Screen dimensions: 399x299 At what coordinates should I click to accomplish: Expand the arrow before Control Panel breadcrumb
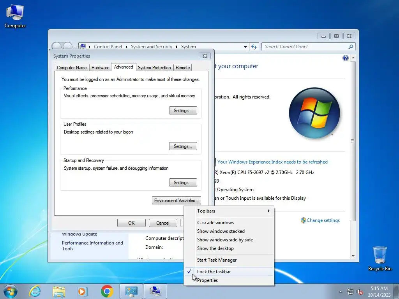pyautogui.click(x=90, y=47)
